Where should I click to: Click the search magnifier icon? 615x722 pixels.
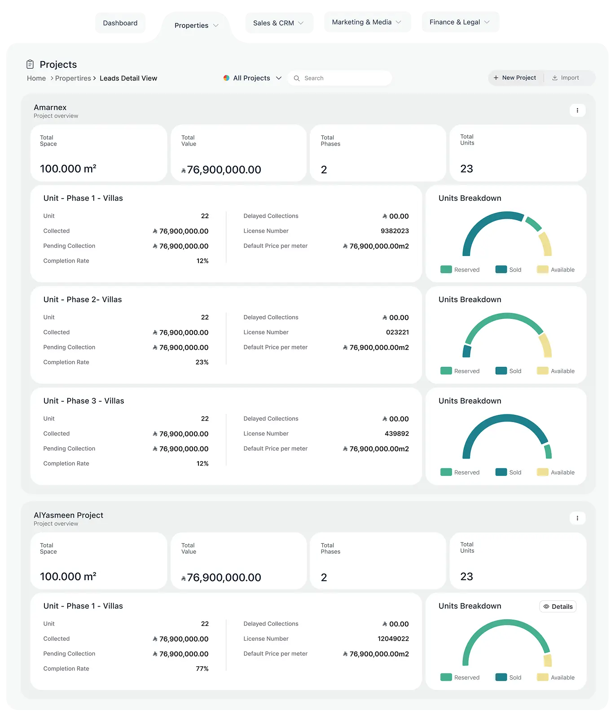pos(297,78)
